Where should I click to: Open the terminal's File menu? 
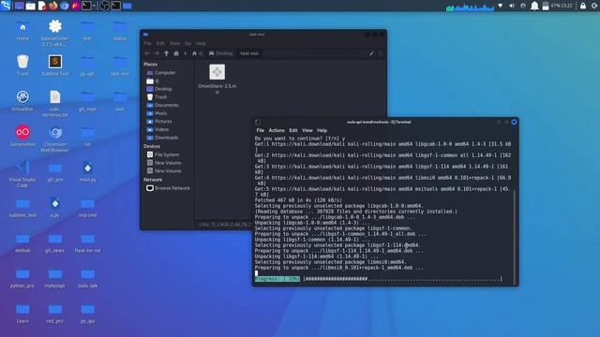coord(261,130)
